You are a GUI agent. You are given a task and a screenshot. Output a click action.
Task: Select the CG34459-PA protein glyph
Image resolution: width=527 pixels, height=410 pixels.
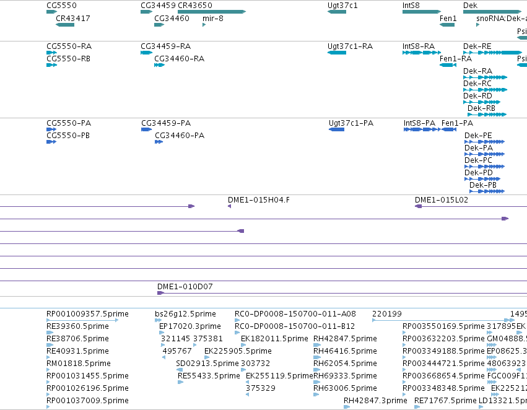(x=147, y=129)
